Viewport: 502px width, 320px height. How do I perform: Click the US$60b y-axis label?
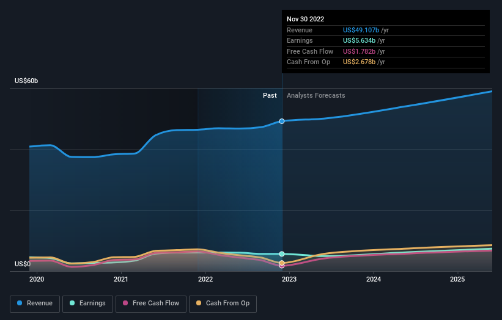(26, 81)
